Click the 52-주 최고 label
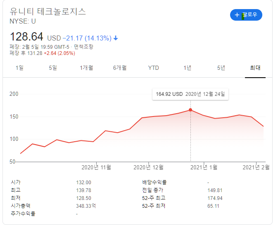Viewport: 278px width, 228px height. pos(154,198)
